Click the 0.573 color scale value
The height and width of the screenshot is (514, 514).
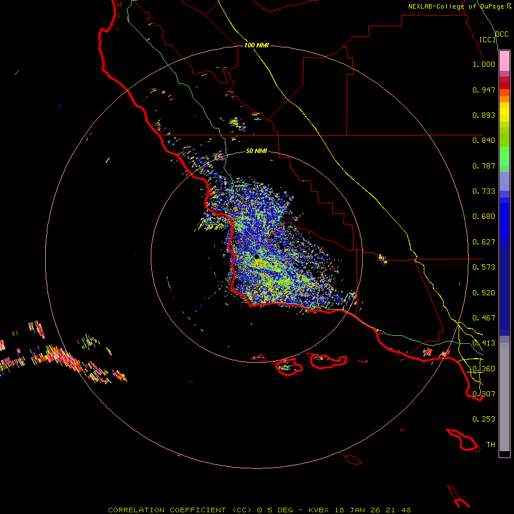tap(484, 267)
